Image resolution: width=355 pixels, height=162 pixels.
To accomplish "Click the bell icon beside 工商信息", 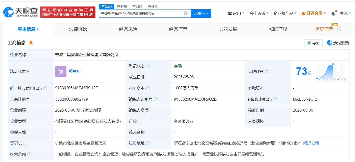I will [31, 43].
